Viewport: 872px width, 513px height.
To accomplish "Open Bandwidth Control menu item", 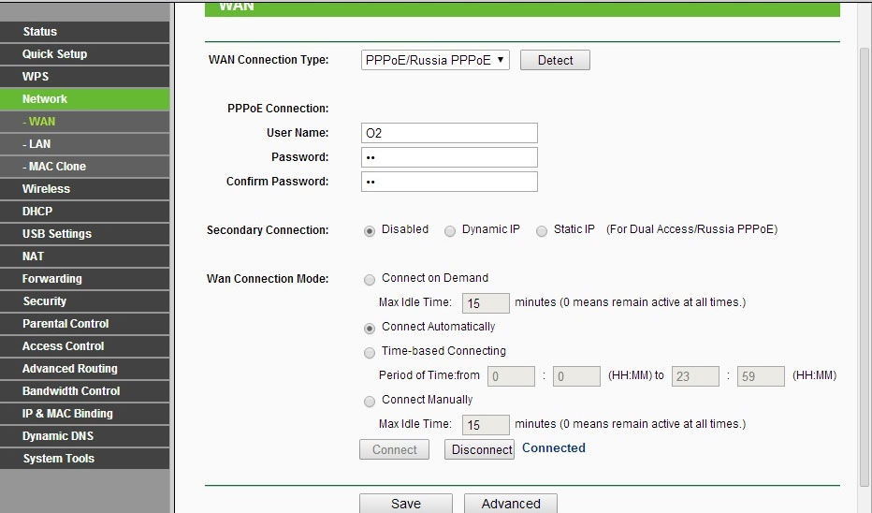I will [84, 391].
